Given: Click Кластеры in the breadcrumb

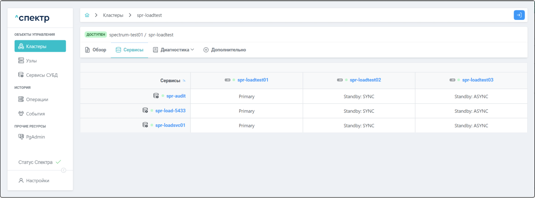Looking at the screenshot, I should tap(113, 15).
